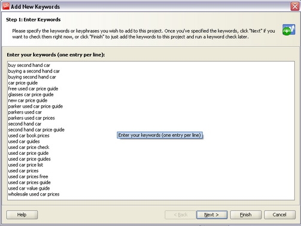
Task: Place cursor on 'buy second hand car' line
Action: pyautogui.click(x=29, y=65)
